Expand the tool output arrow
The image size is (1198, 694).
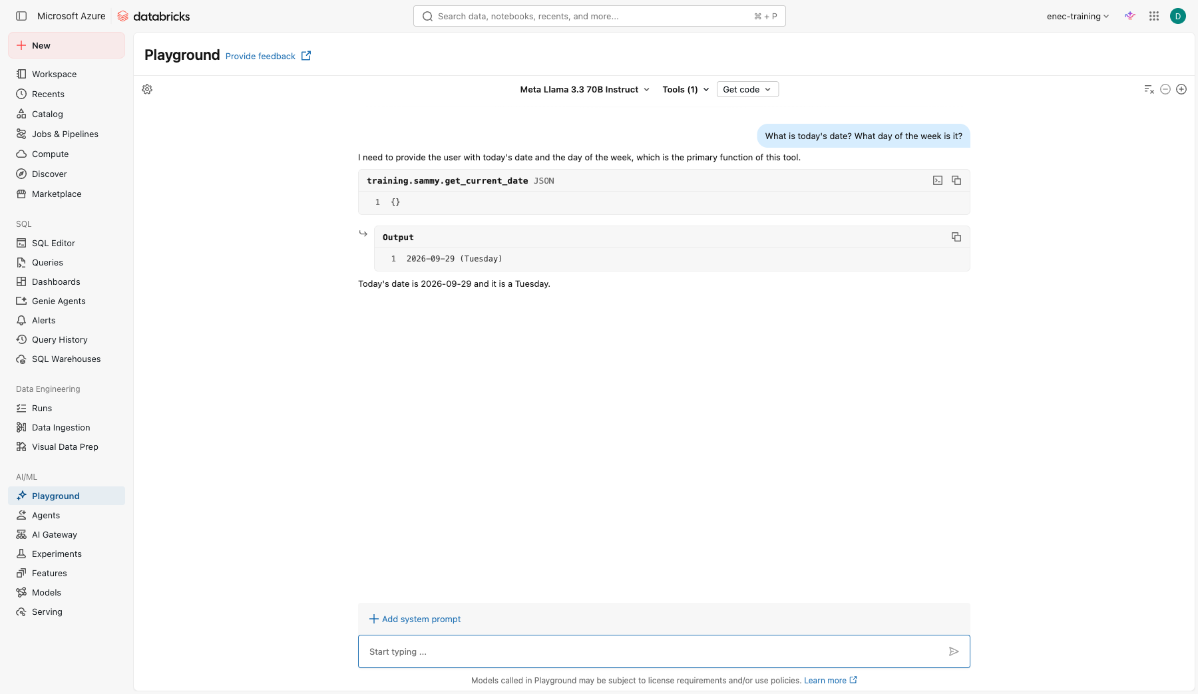(363, 234)
